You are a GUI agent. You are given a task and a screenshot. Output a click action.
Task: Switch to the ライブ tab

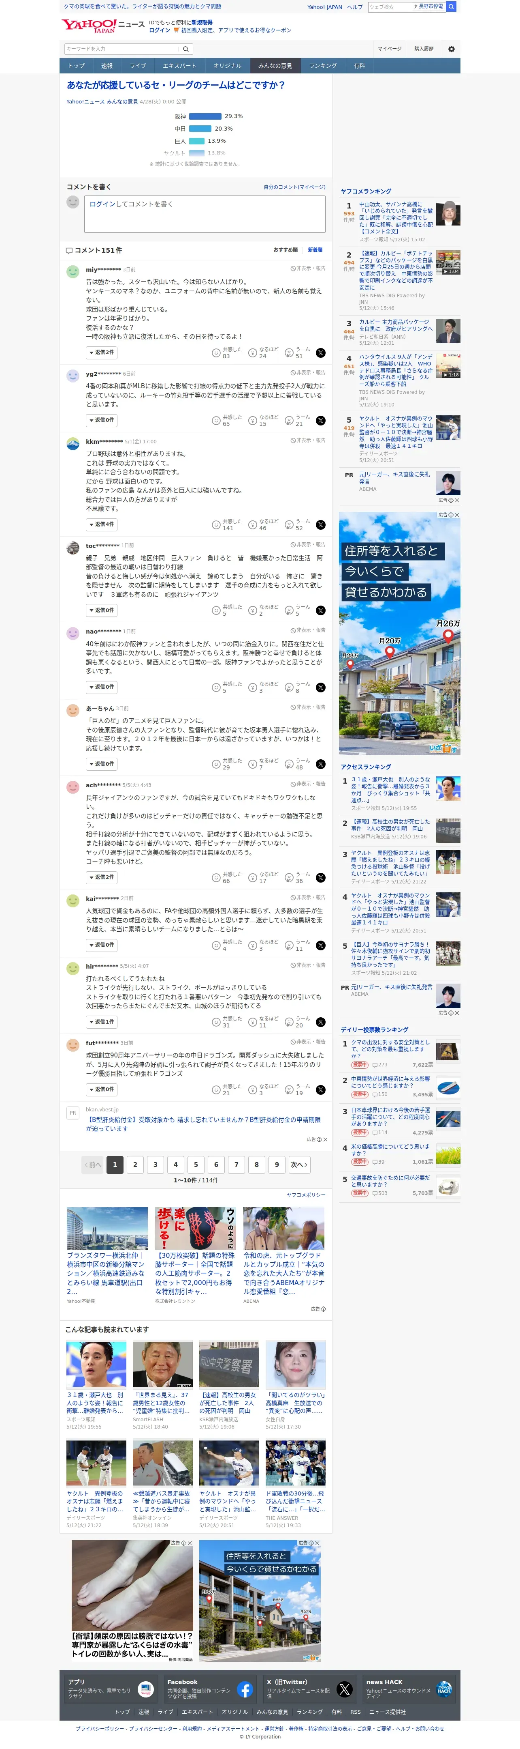point(138,66)
